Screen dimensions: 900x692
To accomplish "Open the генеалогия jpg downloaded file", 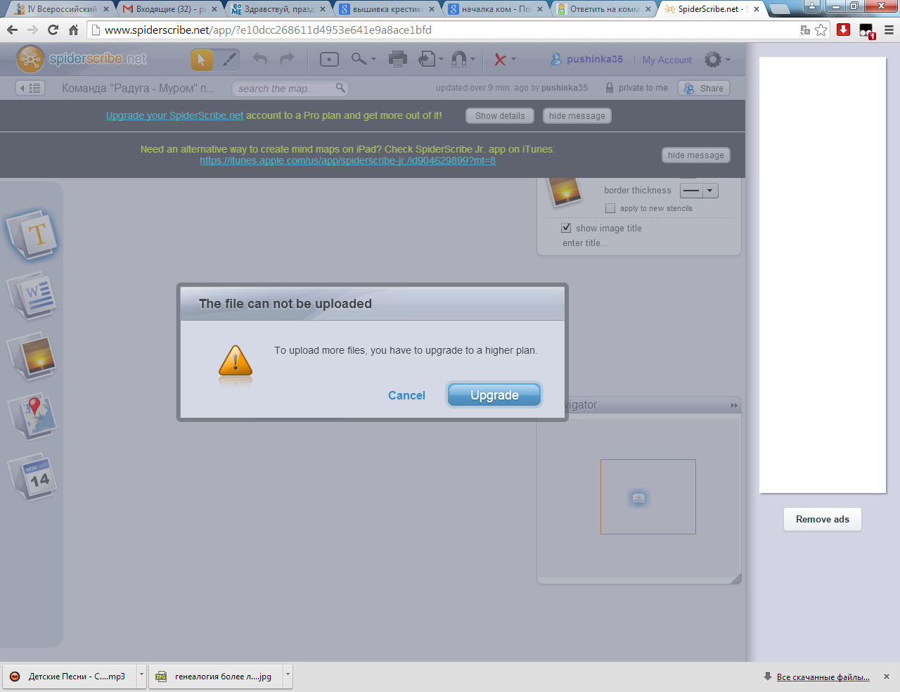I will pyautogui.click(x=216, y=677).
